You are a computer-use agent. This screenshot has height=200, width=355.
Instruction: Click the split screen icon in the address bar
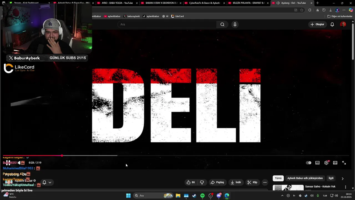296,10
